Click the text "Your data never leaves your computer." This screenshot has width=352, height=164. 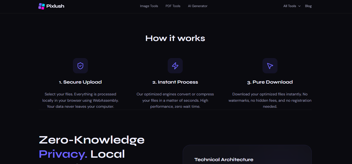click(80, 107)
